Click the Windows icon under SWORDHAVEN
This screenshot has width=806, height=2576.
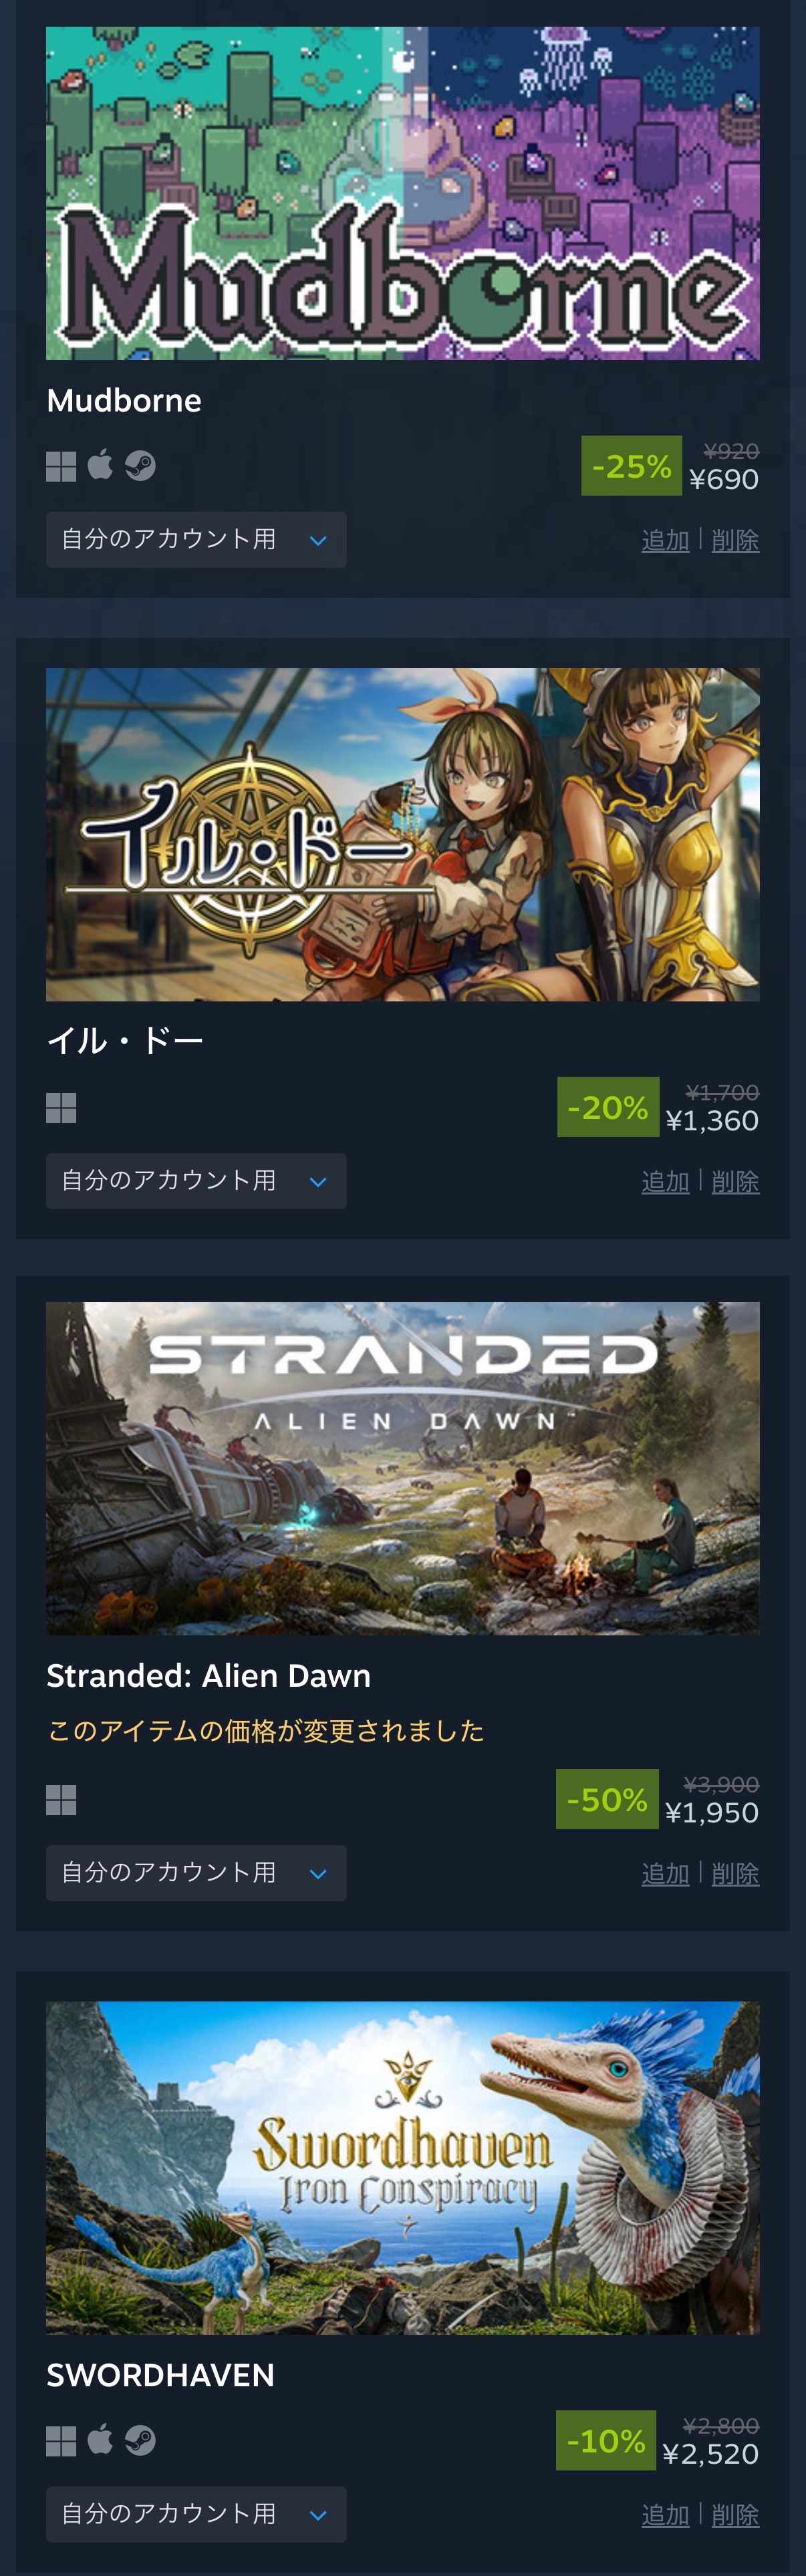(61, 2441)
